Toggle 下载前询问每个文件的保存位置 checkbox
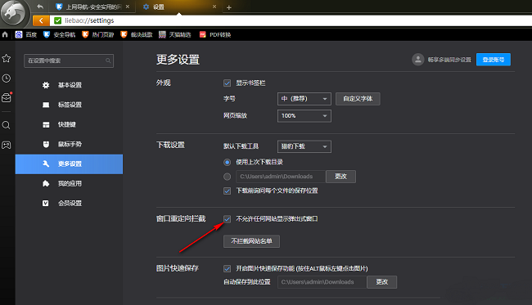Viewport: 532px width, 305px height. point(227,191)
